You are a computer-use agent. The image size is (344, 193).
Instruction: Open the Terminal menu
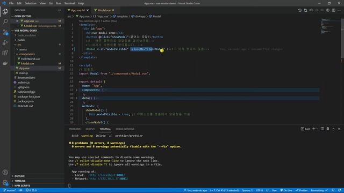click(69, 3)
